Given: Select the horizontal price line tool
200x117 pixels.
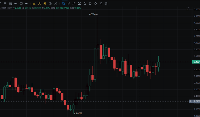Looking at the screenshot, I should coord(16,4).
